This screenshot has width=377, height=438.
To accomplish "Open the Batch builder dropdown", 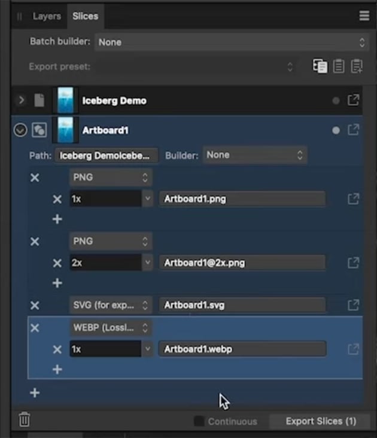I will [232, 42].
